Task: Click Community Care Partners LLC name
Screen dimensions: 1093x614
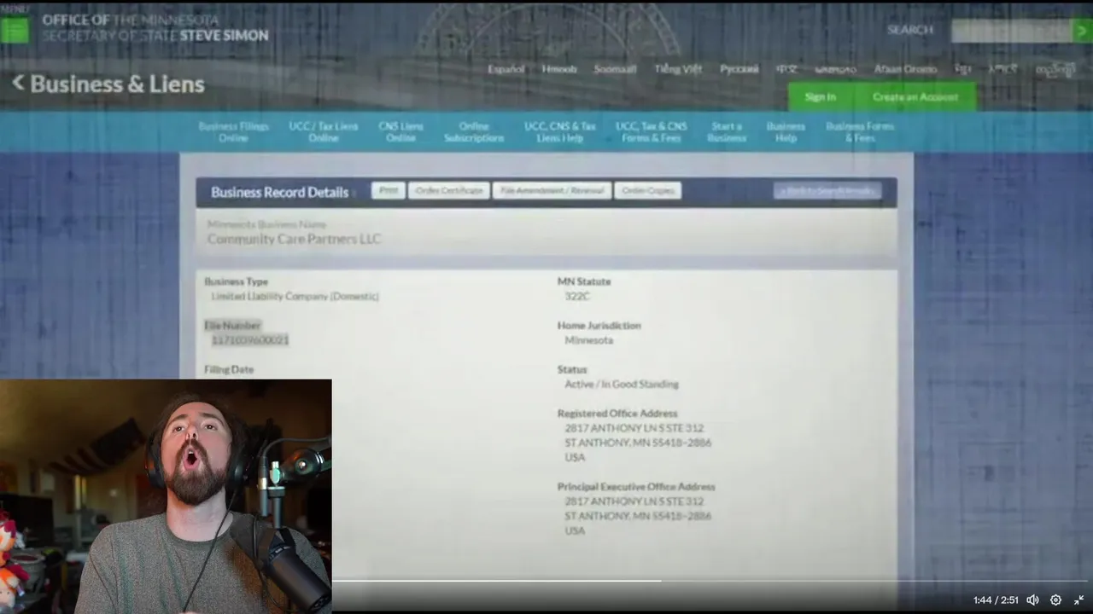Action: 294,239
